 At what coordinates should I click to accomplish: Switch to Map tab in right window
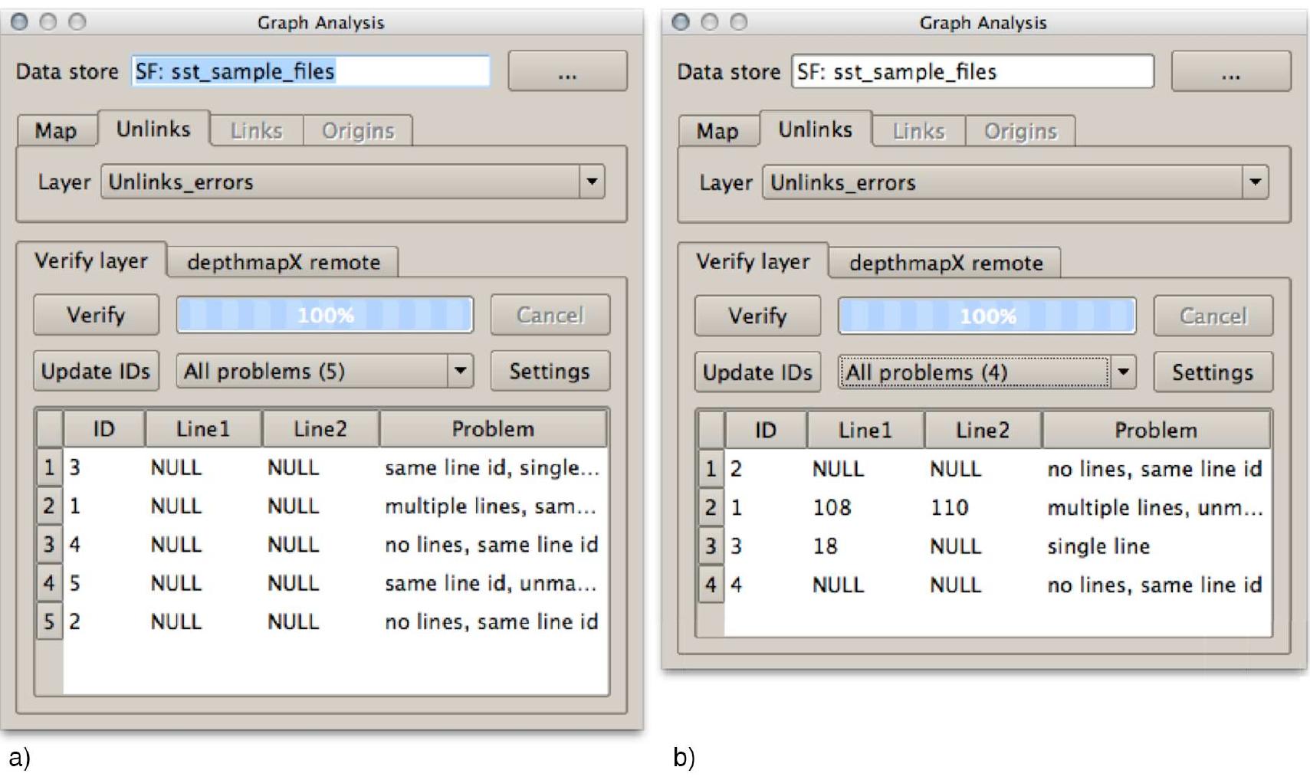pyautogui.click(x=718, y=131)
